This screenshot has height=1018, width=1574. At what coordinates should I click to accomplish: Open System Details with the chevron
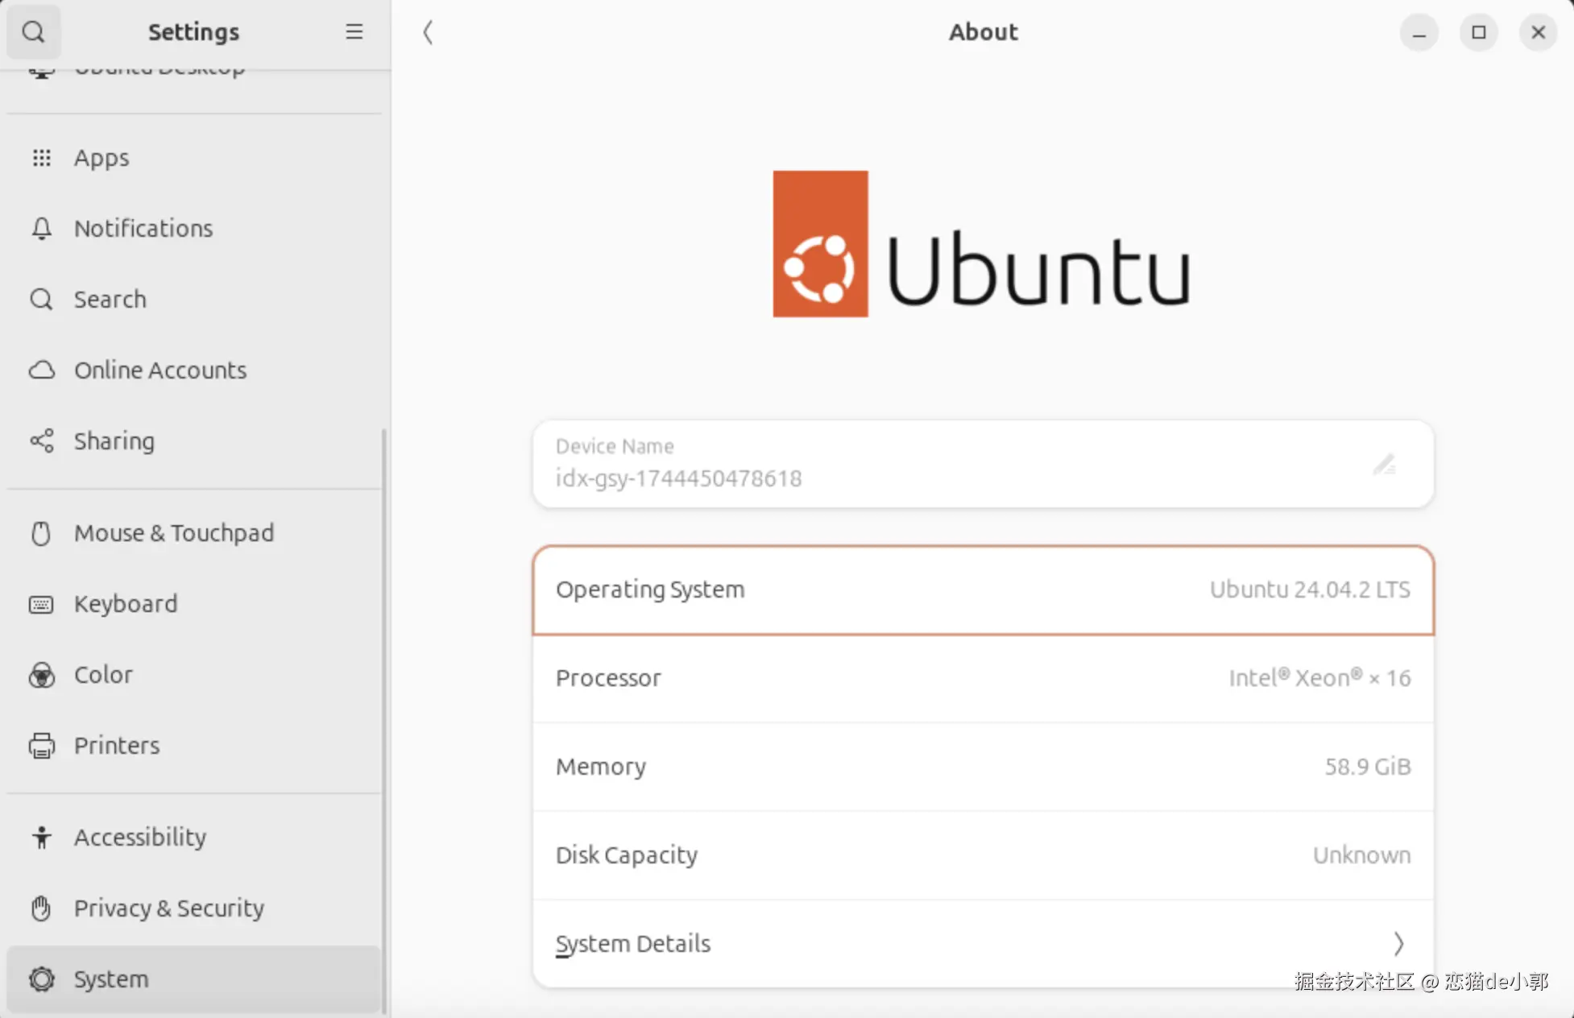(1398, 943)
